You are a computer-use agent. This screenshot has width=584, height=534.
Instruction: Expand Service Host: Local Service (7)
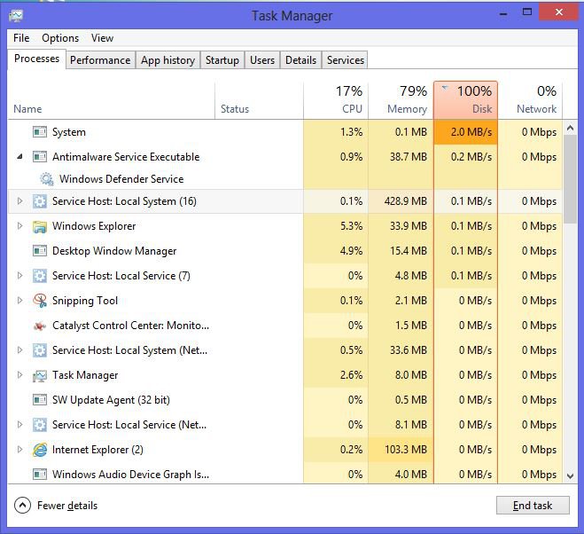[x=19, y=276]
